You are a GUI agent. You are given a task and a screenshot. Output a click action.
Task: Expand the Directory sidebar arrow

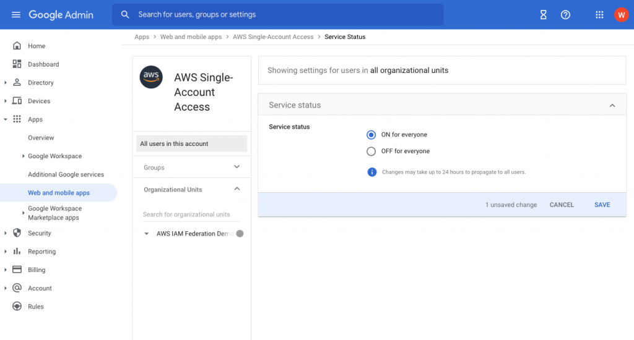pos(6,82)
